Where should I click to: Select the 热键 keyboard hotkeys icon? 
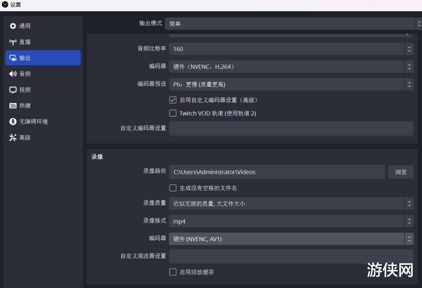pos(13,105)
